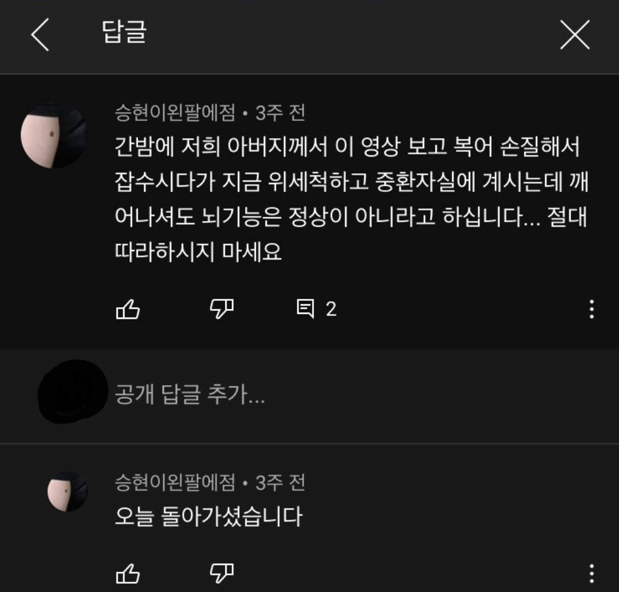Viewport: 619px width, 592px height.
Task: Open username 승현이왼팔에점 on main comment
Action: tap(175, 113)
